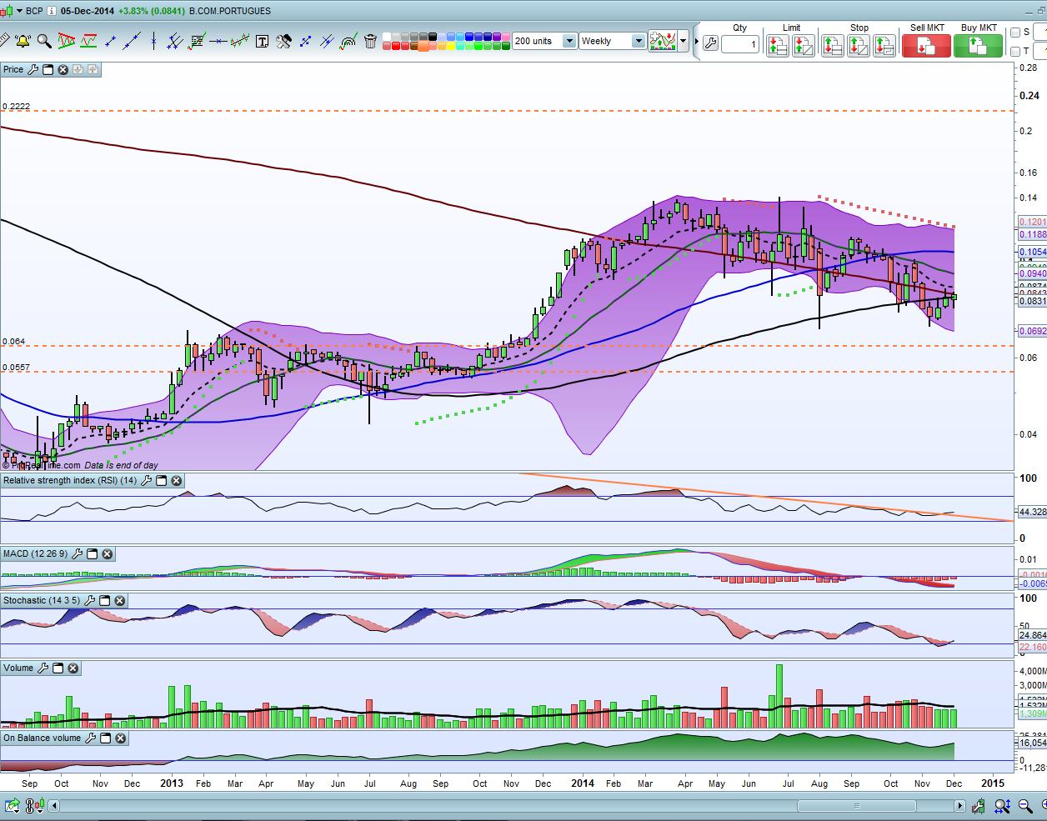Image resolution: width=1047 pixels, height=821 pixels.
Task: Collapse the trading toolbar arrow expander
Action: [x=697, y=41]
